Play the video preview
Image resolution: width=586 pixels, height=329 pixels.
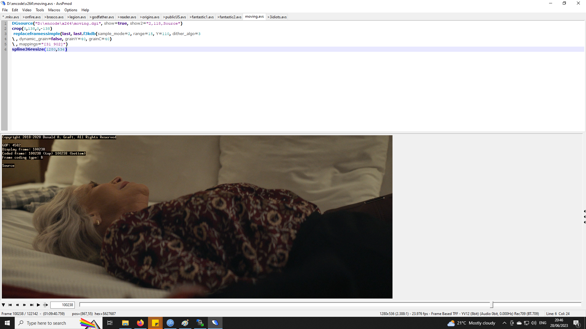click(x=38, y=305)
